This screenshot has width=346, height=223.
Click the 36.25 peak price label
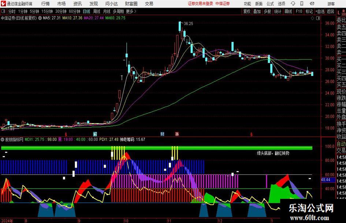click(188, 24)
